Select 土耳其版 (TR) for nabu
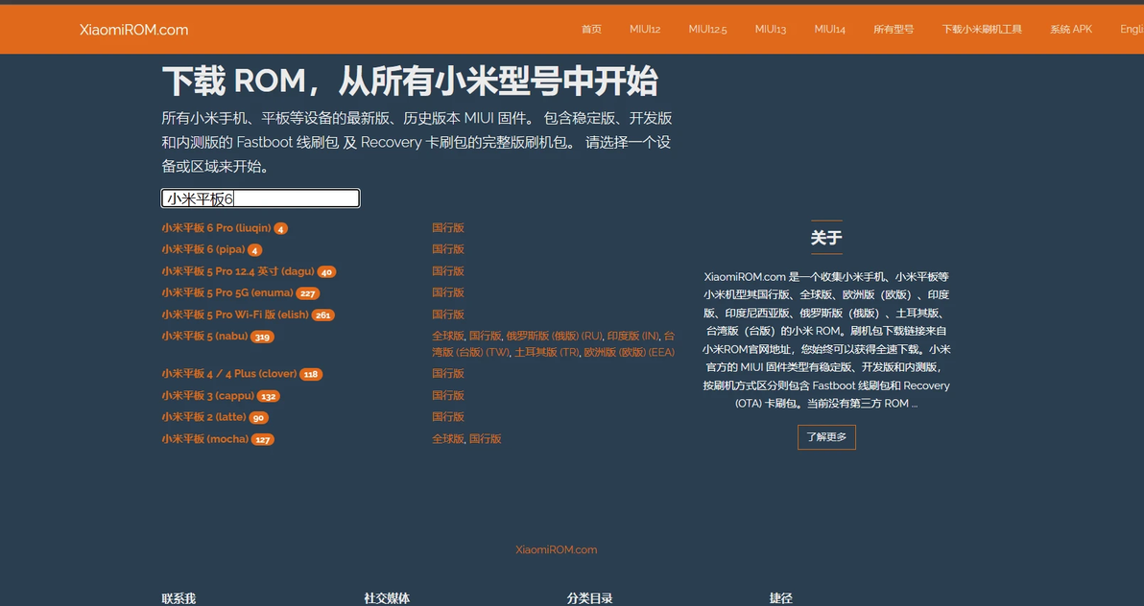 (546, 352)
